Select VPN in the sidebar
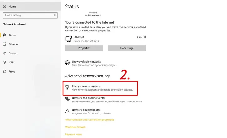The width and height of the screenshot is (227, 138). pyautogui.click(x=11, y=63)
